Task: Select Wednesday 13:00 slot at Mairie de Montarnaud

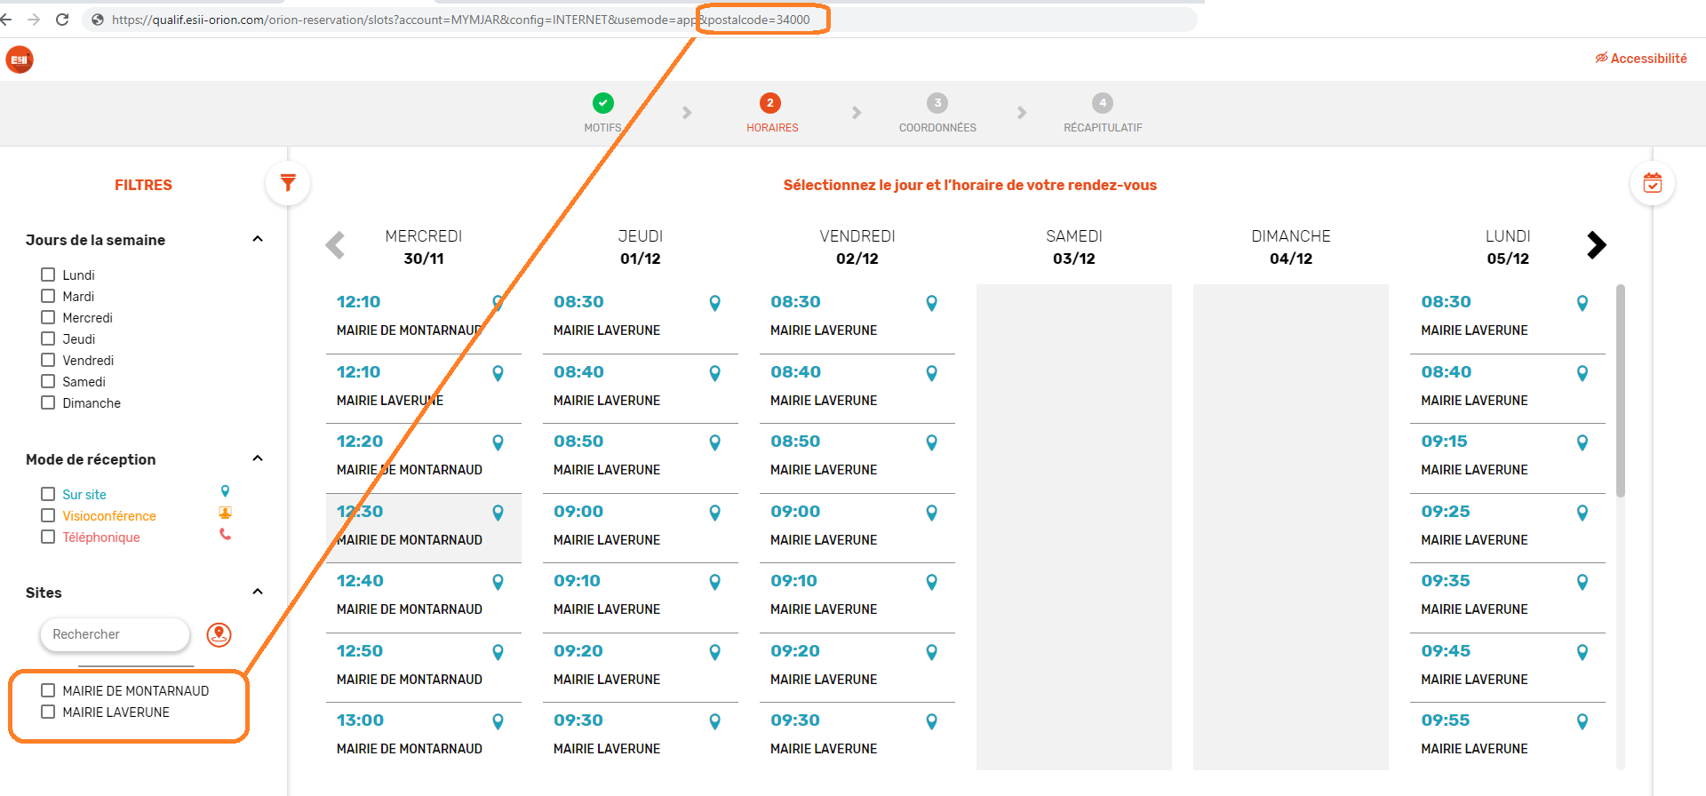Action: point(424,736)
